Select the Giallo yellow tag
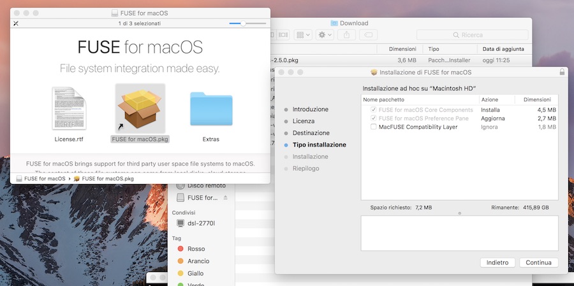 coord(196,273)
